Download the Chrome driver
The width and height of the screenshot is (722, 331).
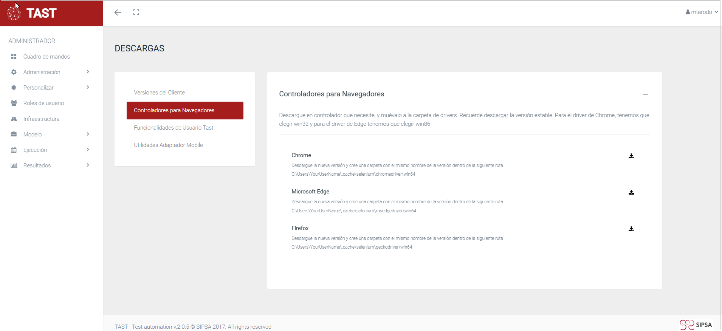pyautogui.click(x=631, y=156)
